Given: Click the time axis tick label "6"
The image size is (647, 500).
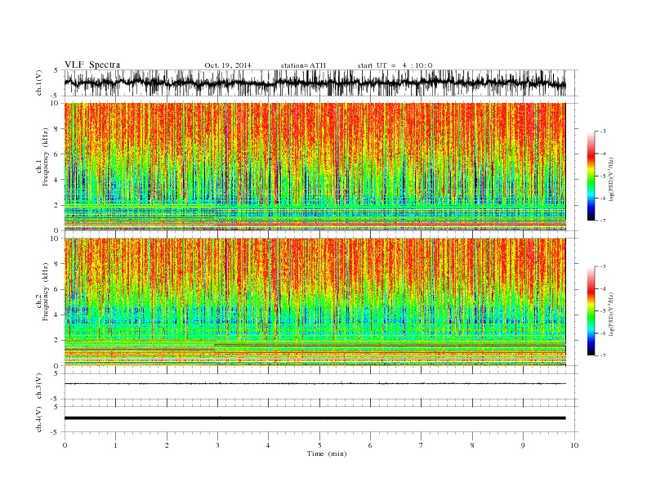Looking at the screenshot, I should [370, 445].
